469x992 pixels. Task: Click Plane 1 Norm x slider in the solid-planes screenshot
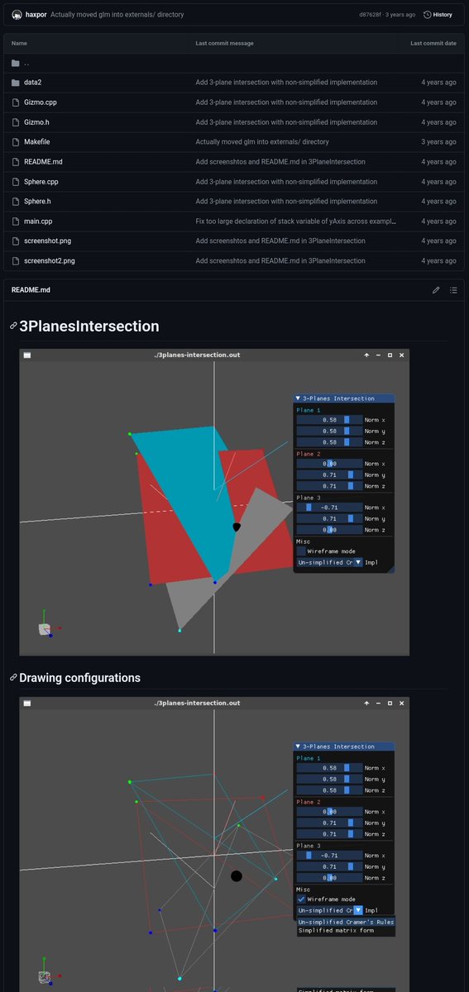pyautogui.click(x=329, y=420)
